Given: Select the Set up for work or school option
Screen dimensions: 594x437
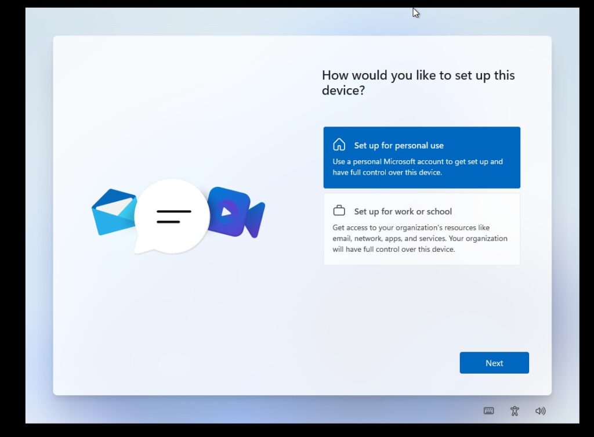Looking at the screenshot, I should [422, 229].
